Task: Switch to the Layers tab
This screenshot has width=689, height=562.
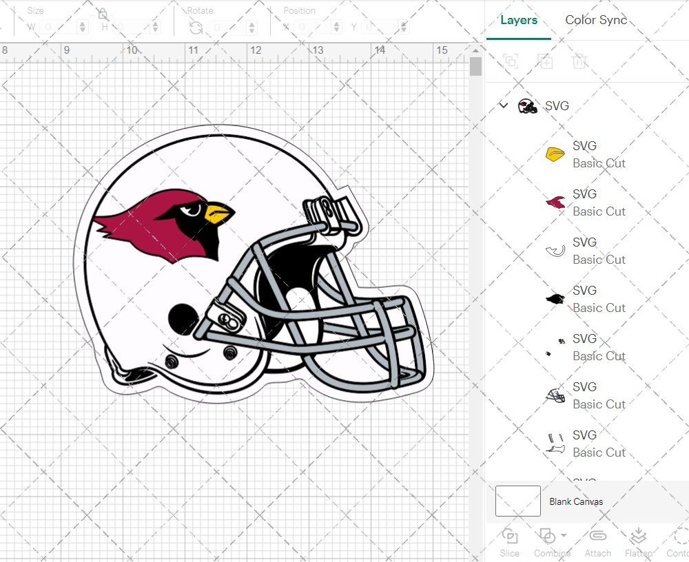Action: point(519,20)
